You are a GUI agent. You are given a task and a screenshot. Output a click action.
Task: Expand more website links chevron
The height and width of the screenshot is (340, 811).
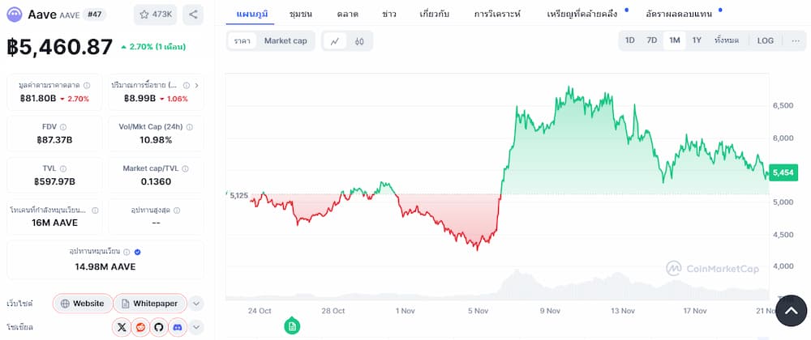pyautogui.click(x=196, y=304)
